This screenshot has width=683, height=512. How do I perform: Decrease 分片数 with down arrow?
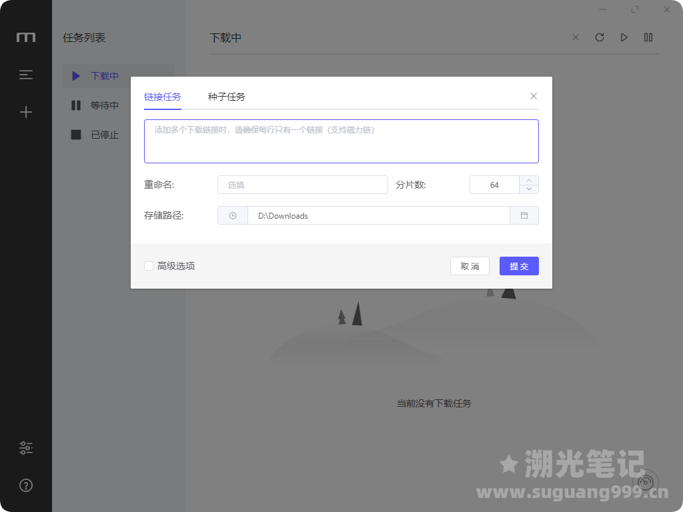click(x=529, y=189)
